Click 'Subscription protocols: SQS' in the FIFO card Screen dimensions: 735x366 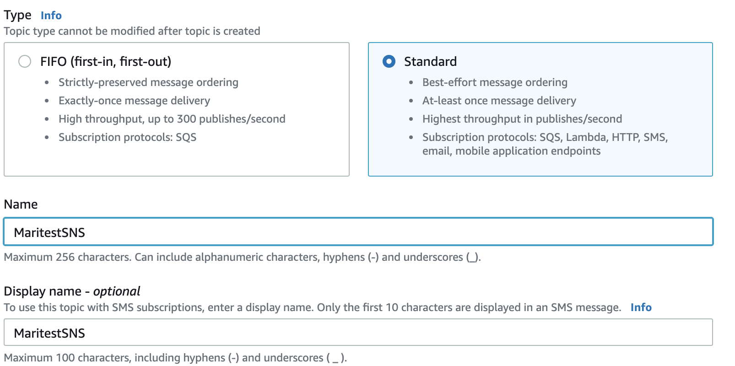pyautogui.click(x=127, y=137)
